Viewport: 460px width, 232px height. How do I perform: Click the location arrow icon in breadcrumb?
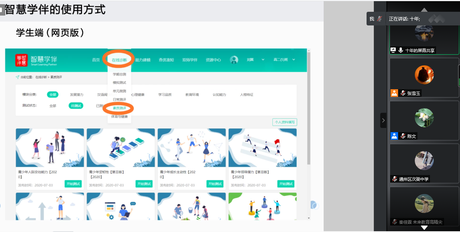click(17, 77)
